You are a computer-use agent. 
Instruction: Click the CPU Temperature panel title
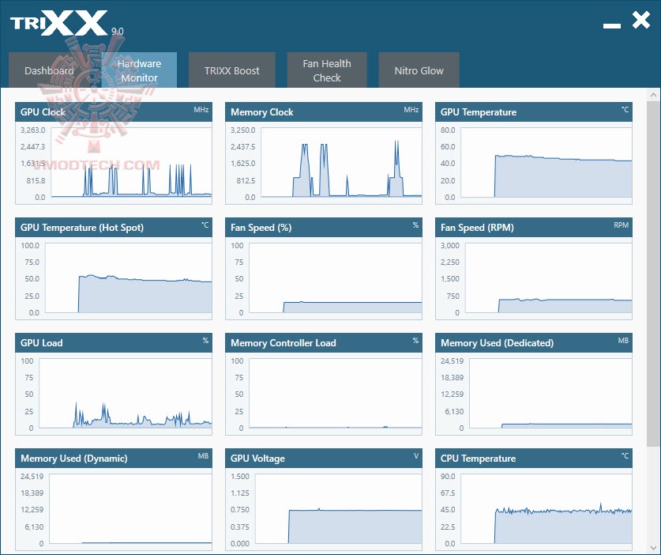click(x=478, y=459)
